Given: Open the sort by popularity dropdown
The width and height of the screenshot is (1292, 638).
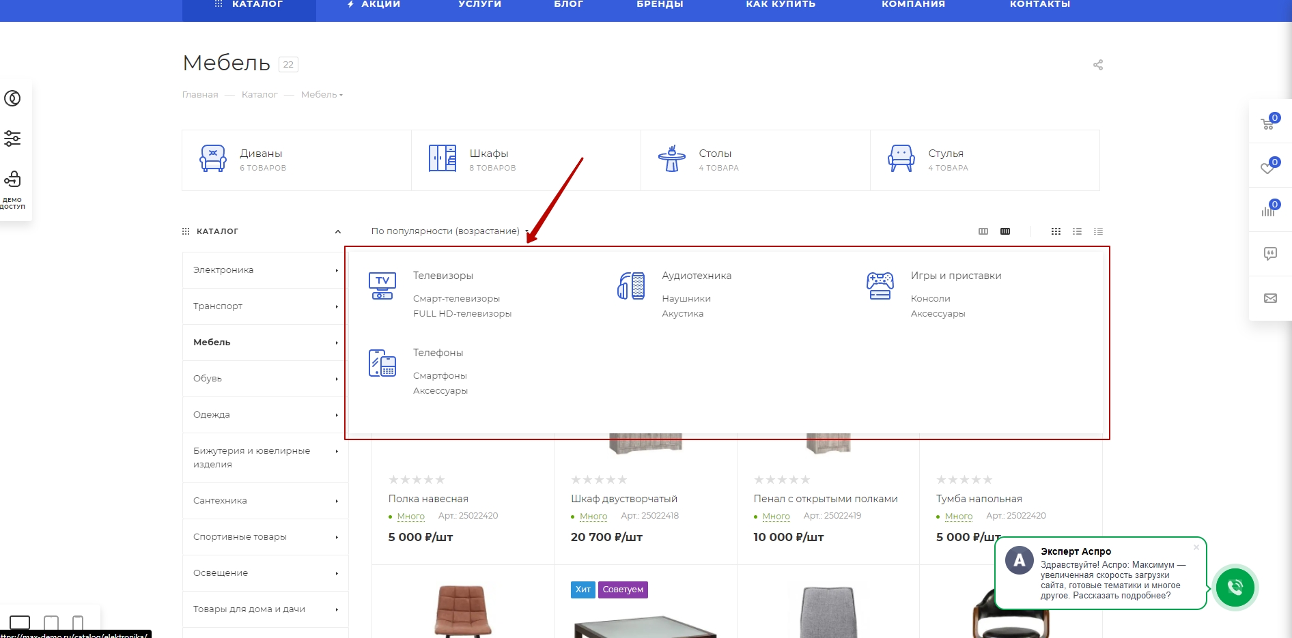Looking at the screenshot, I should (449, 231).
